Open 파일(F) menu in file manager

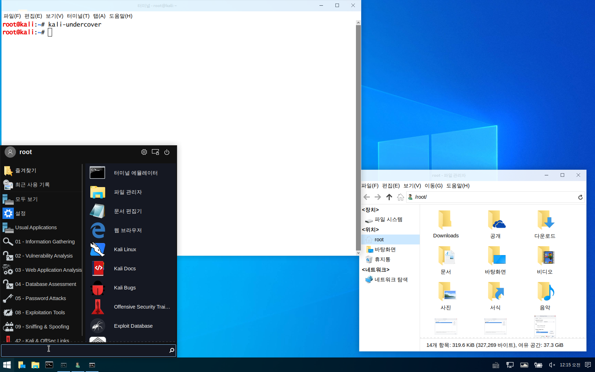point(370,186)
